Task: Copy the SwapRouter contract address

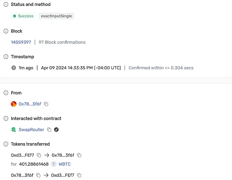Action: click(x=49, y=130)
